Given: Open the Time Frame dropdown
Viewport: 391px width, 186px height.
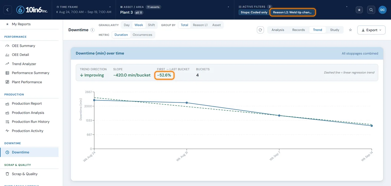Looking at the screenshot, I should click(x=84, y=10).
